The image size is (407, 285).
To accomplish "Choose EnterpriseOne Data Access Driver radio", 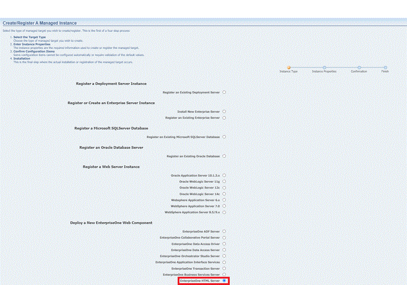I will pos(224,244).
